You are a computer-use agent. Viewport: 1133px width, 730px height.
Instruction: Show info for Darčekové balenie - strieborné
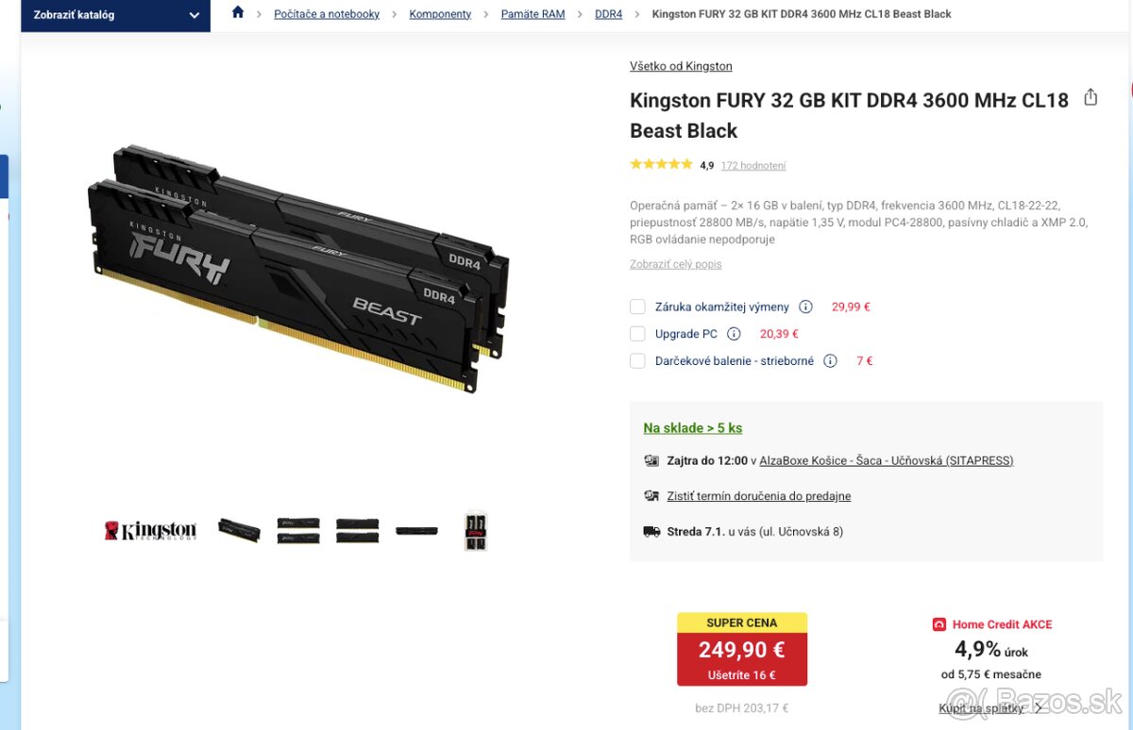830,360
